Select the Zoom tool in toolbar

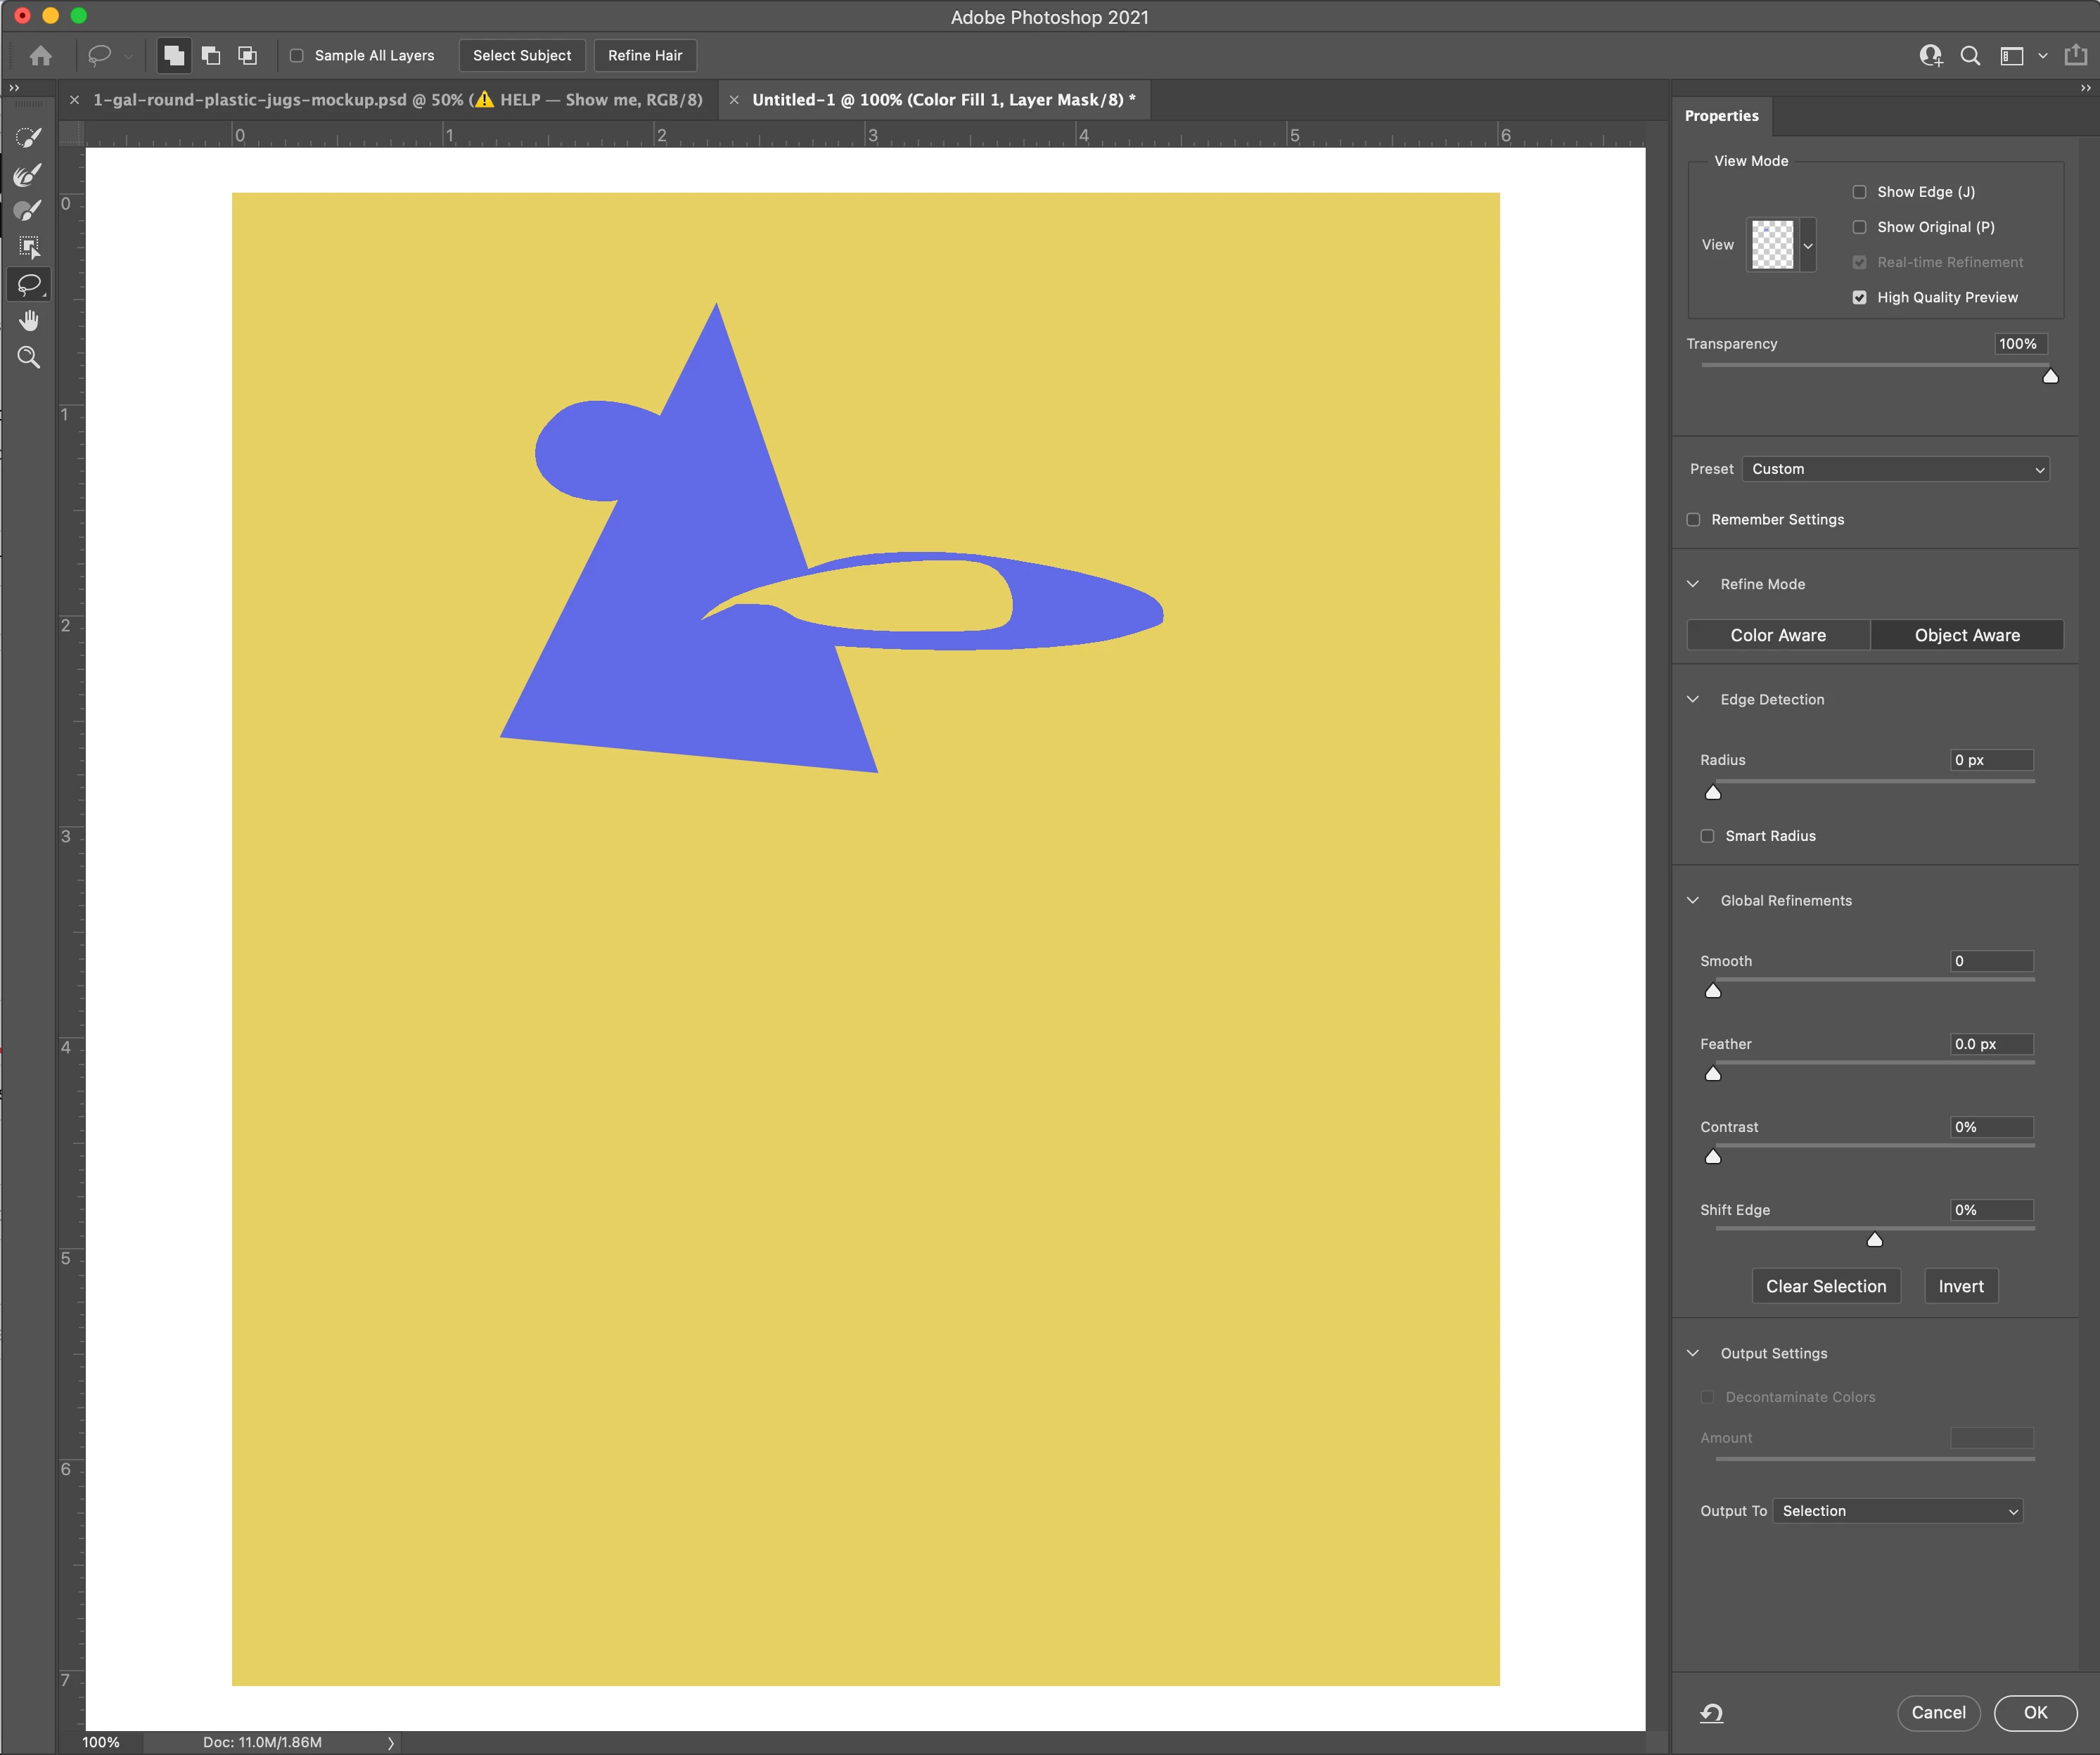(x=29, y=357)
